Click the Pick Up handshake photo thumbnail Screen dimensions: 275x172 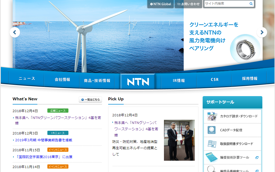179,140
